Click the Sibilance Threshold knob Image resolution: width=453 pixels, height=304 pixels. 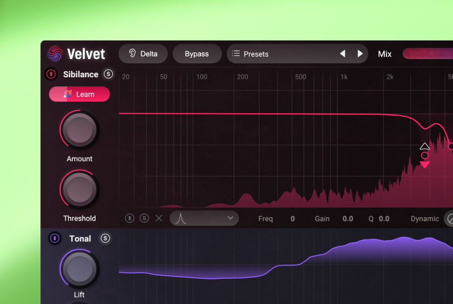(x=80, y=190)
